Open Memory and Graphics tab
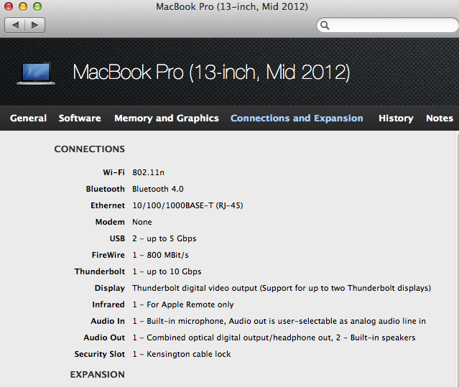459x387 pixels. pos(167,118)
